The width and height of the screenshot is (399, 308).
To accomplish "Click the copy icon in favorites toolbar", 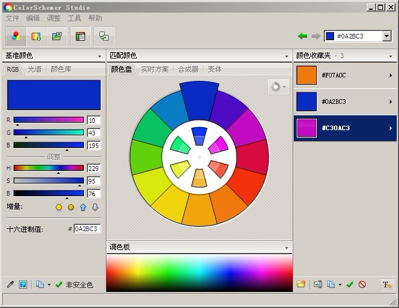I will tap(331, 284).
